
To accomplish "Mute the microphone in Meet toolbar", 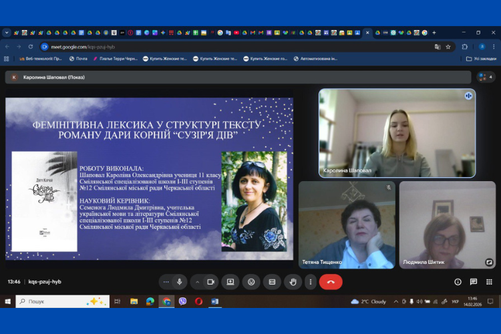I will (180, 282).
